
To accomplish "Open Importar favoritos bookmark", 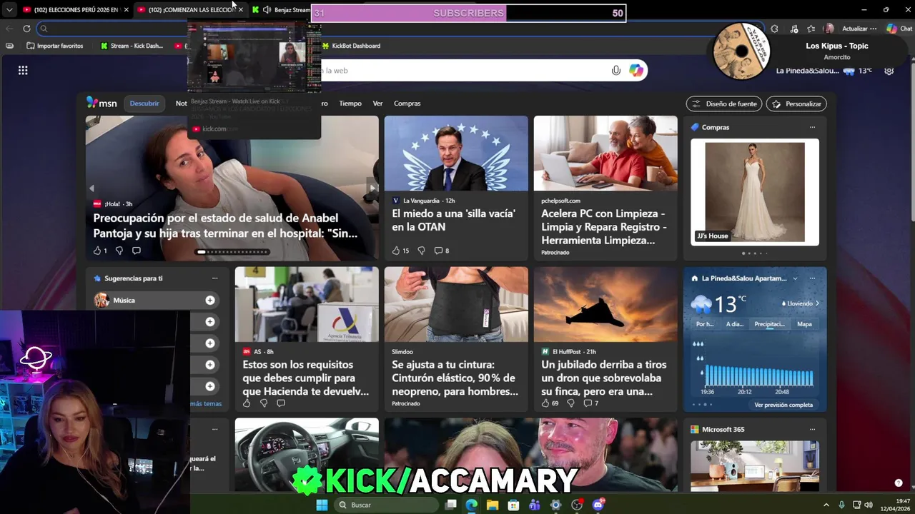I will 55,46.
